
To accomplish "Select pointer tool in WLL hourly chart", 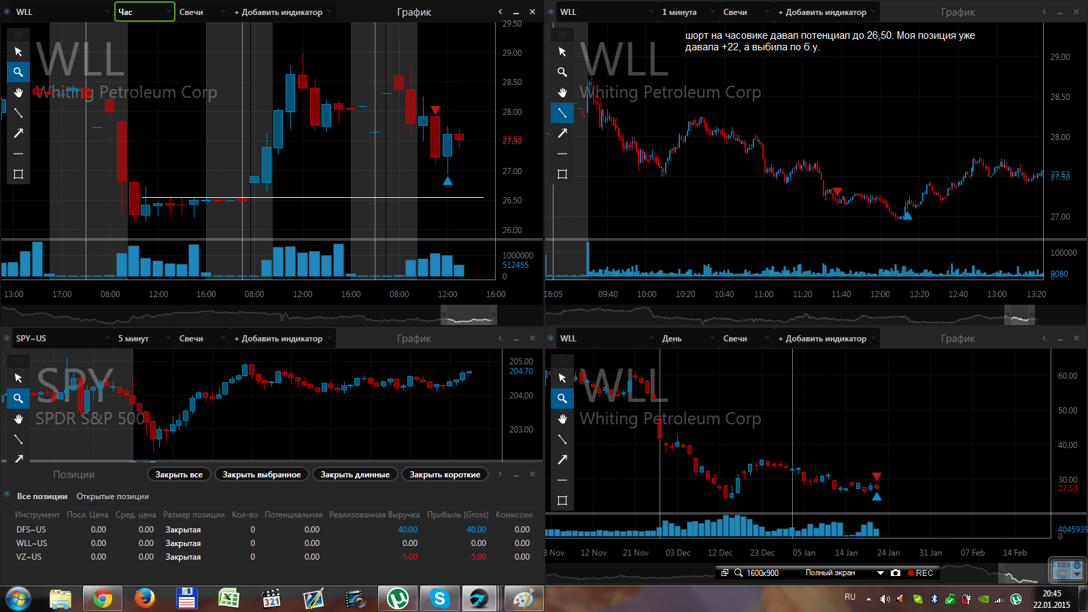I will pos(18,52).
